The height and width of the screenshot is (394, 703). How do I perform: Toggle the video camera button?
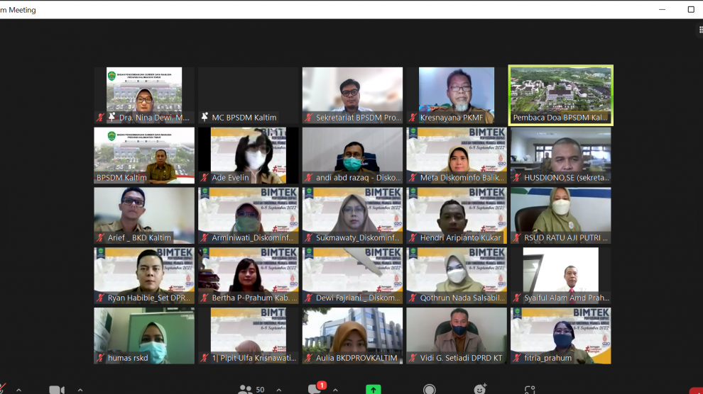click(57, 390)
